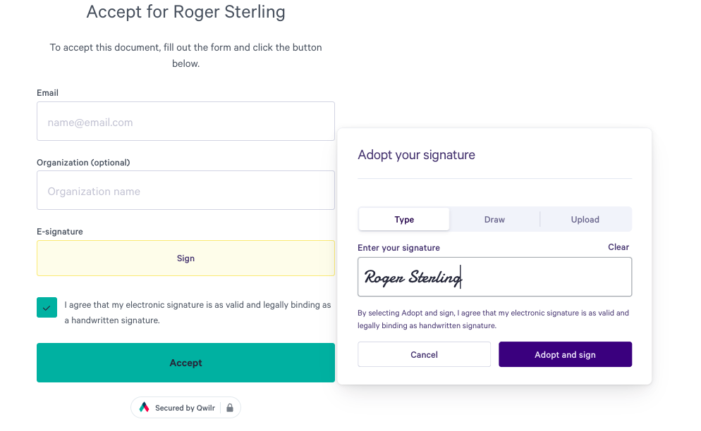This screenshot has width=701, height=431.
Task: Untick the electronic signature agreement checkbox
Action: point(47,307)
